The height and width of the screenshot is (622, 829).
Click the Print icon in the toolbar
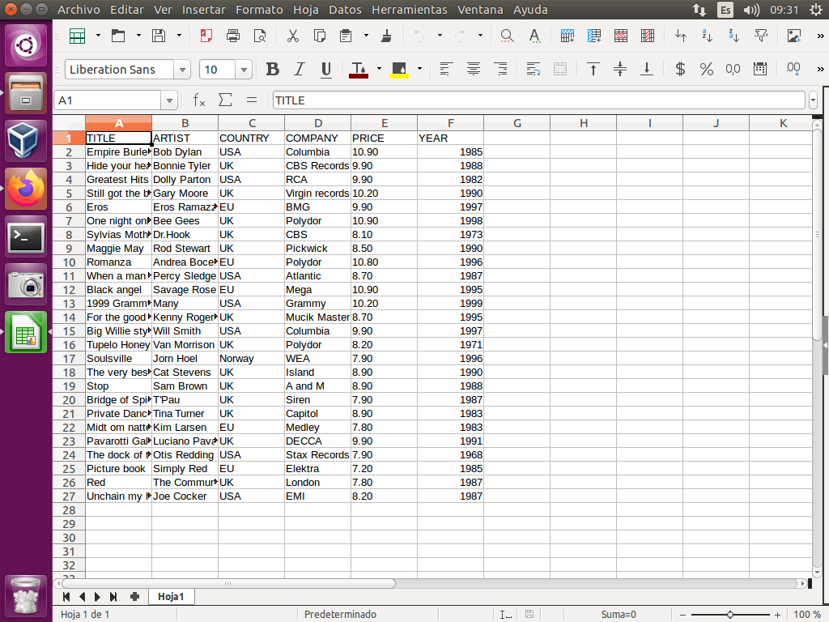[233, 36]
